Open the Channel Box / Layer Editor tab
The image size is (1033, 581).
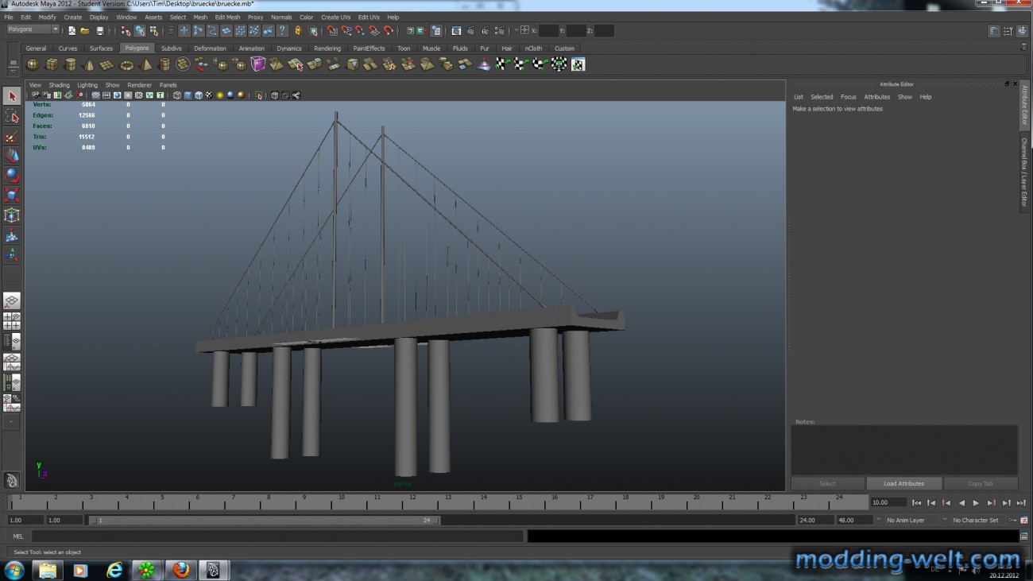tap(1024, 172)
